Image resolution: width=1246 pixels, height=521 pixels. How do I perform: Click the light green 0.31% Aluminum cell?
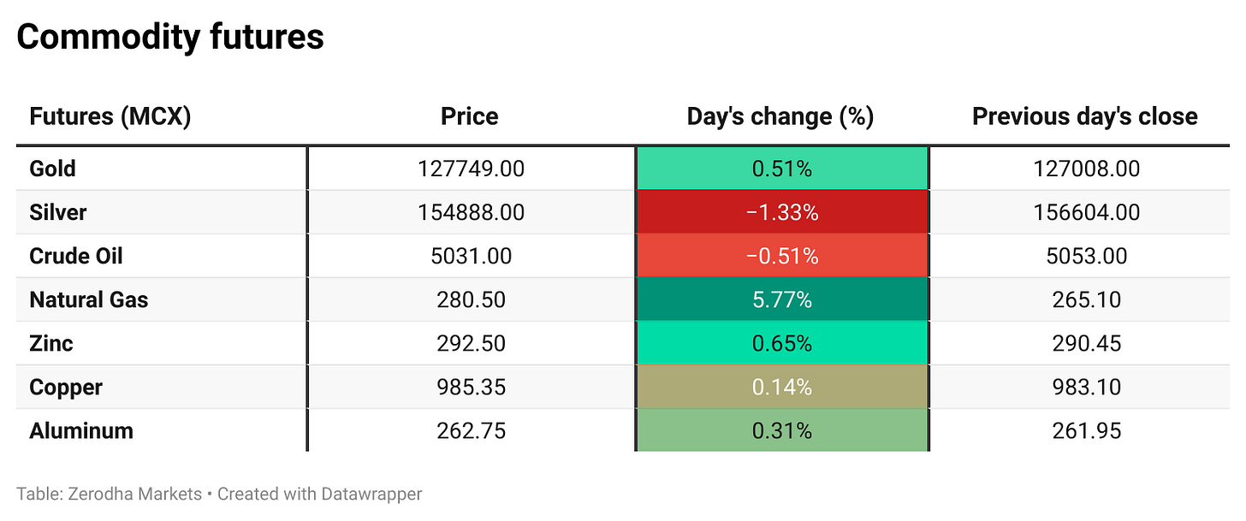[x=781, y=430]
